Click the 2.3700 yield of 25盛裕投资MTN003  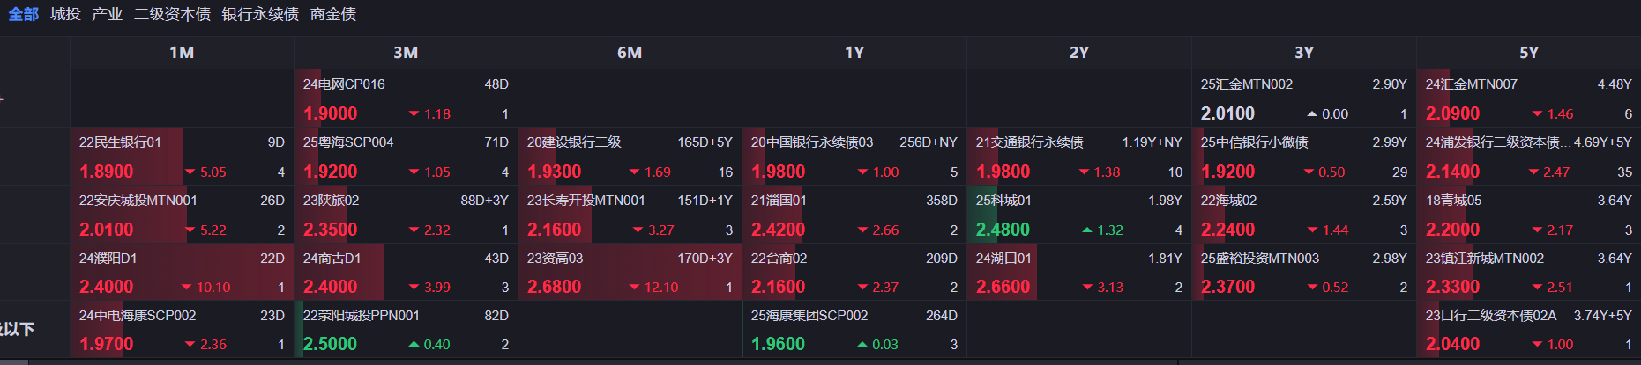click(x=1227, y=288)
